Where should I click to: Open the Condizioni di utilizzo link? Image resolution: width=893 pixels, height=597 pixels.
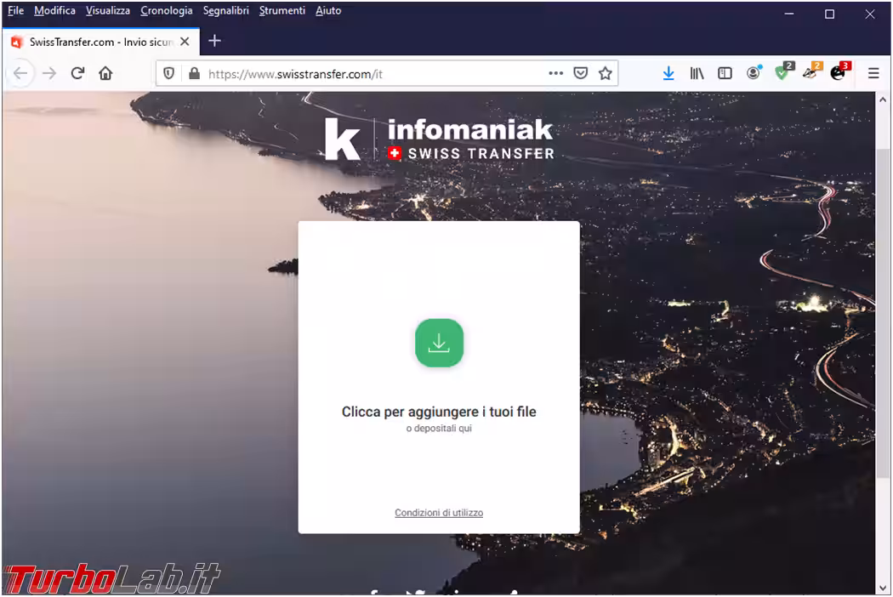tap(439, 513)
